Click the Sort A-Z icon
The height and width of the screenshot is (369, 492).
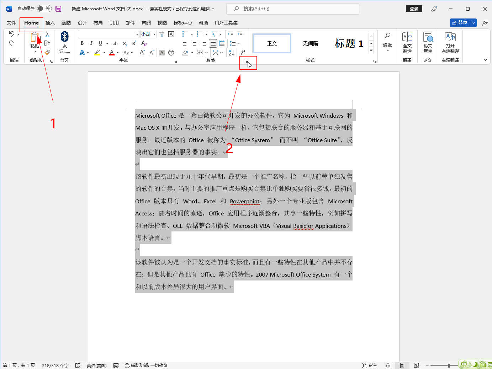tap(231, 53)
